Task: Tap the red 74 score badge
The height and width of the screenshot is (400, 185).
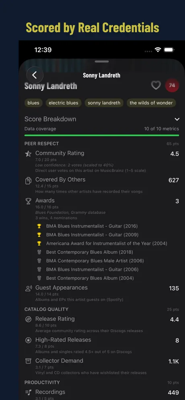Action: point(172,86)
